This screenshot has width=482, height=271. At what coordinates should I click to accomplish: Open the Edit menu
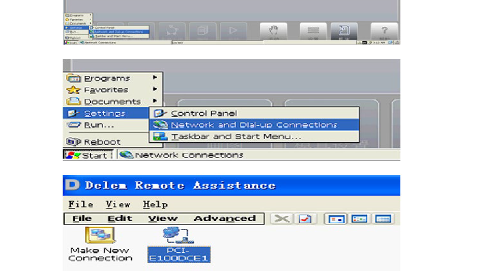120,218
